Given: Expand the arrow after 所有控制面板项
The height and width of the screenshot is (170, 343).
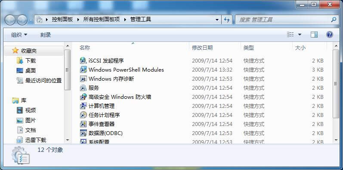Looking at the screenshot, I should pos(125,19).
